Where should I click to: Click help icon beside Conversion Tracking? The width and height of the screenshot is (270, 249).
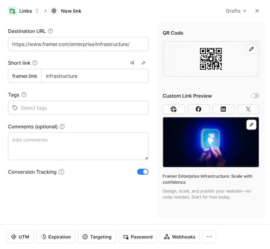tap(62, 172)
